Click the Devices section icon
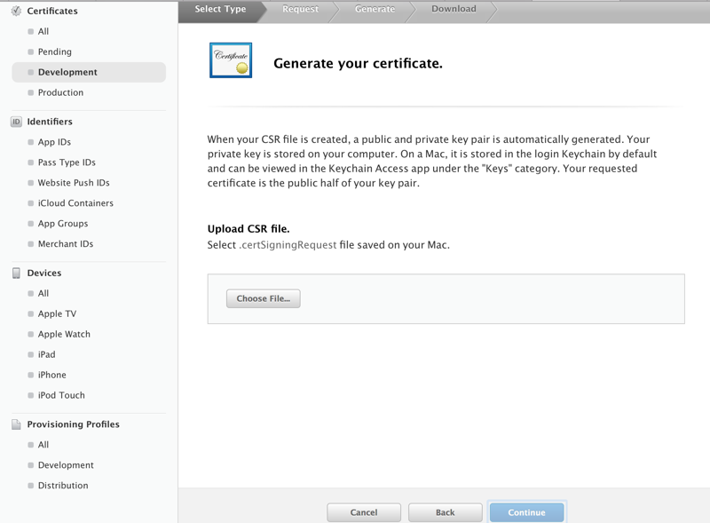 [16, 273]
